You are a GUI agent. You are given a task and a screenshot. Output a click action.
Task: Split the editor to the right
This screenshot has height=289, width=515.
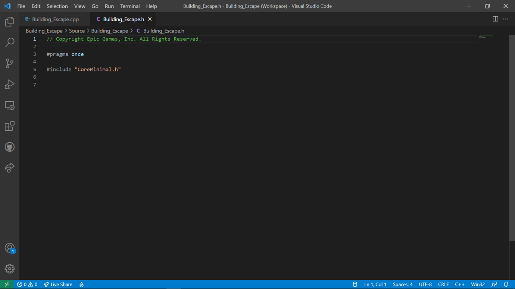[495, 19]
